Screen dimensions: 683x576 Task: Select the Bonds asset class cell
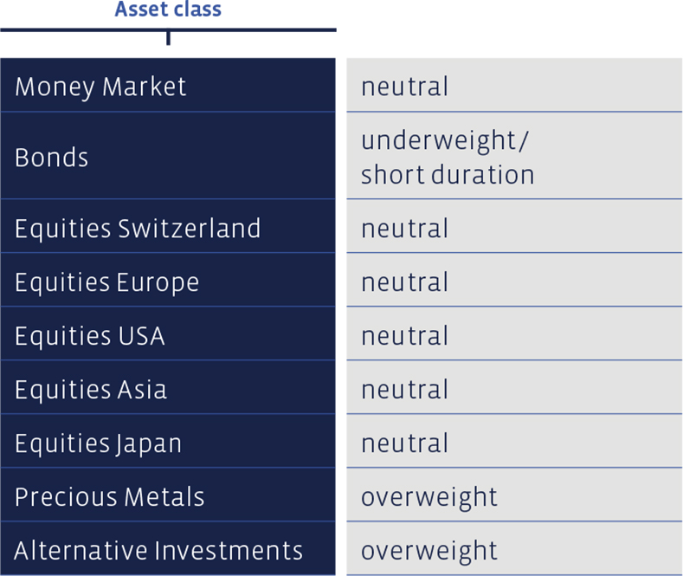[168, 156]
